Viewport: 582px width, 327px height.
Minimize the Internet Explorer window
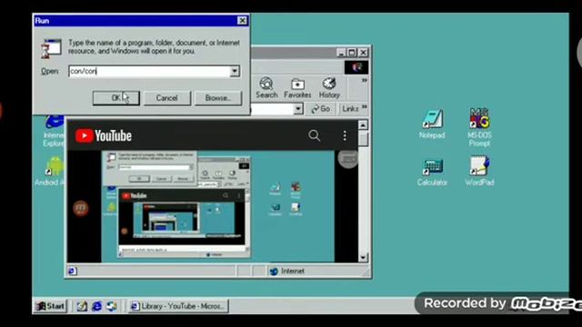coord(341,53)
